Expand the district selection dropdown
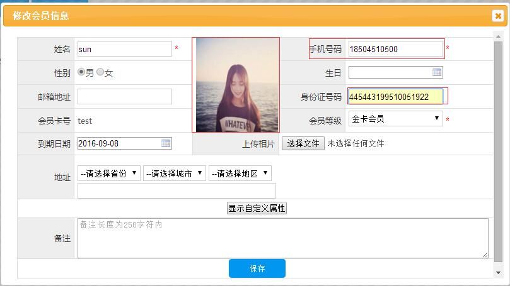The height and width of the screenshot is (286, 510). point(240,173)
